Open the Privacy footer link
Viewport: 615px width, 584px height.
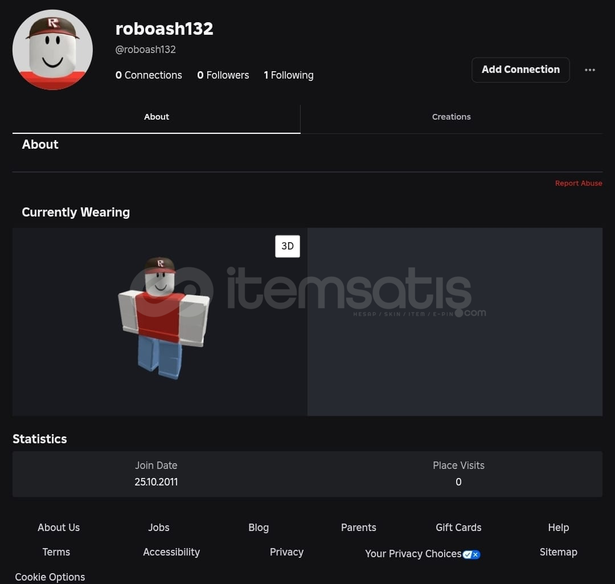pyautogui.click(x=286, y=552)
